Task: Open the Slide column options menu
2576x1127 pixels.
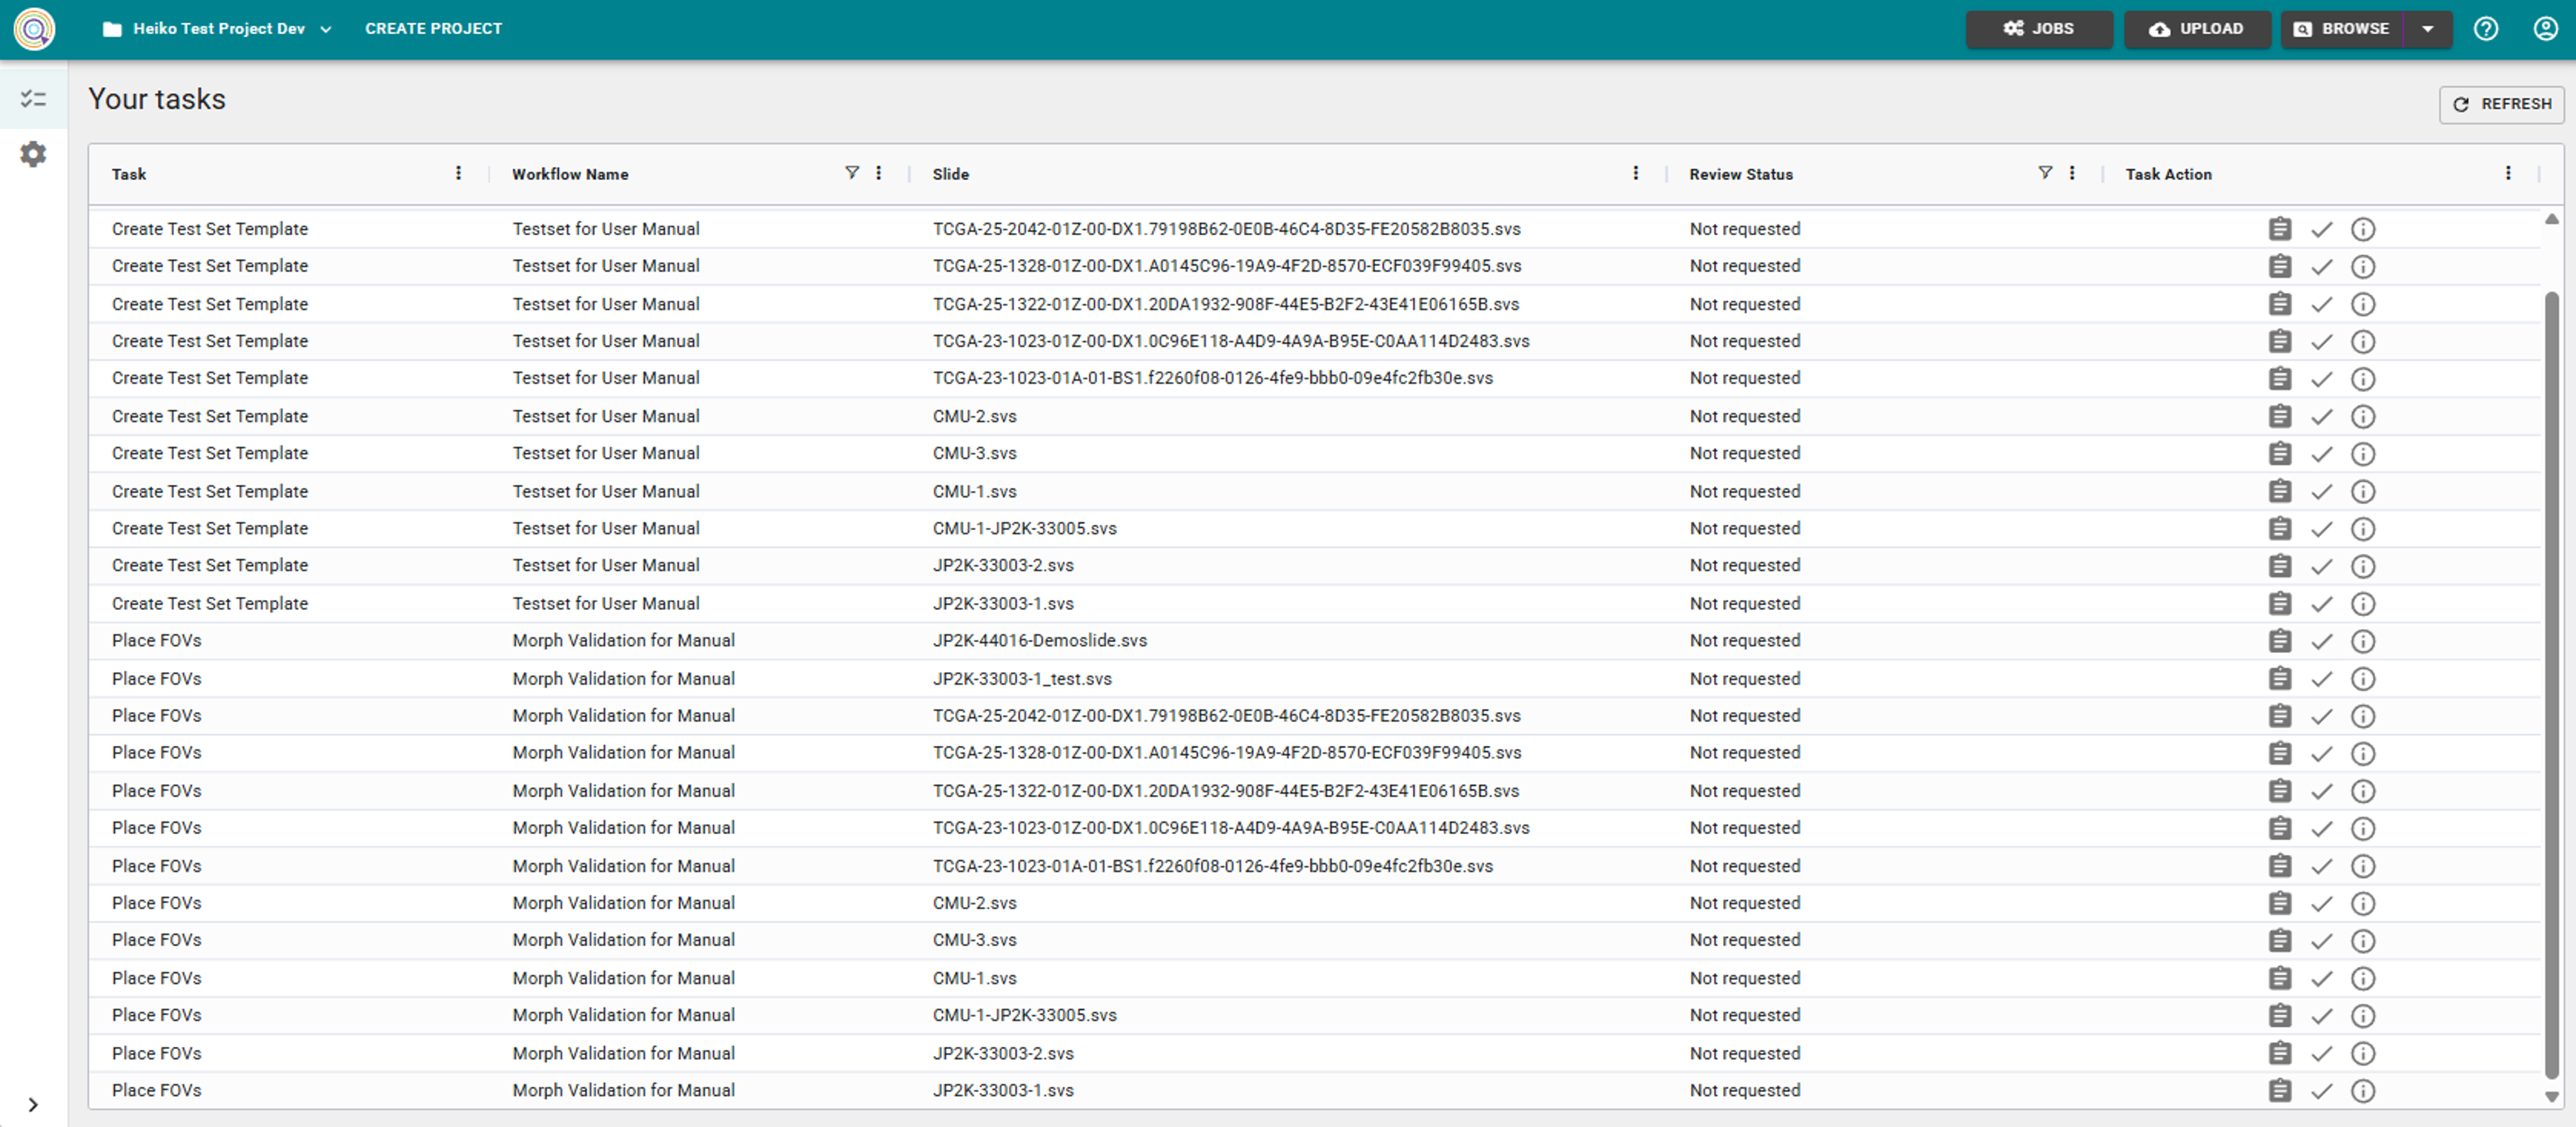Action: point(1635,173)
